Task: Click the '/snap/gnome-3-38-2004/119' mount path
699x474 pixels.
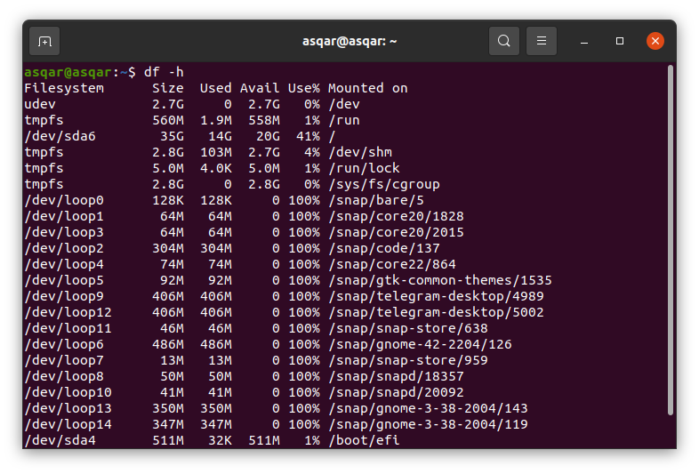Action: 428,425
